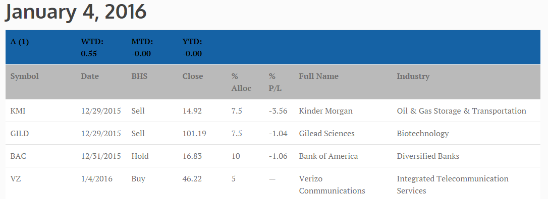
Task: Select the Gilead Sciences name
Action: coord(326,134)
